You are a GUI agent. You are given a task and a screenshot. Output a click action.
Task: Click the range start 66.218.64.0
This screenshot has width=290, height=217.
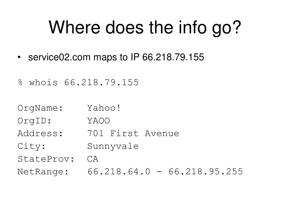119,172
